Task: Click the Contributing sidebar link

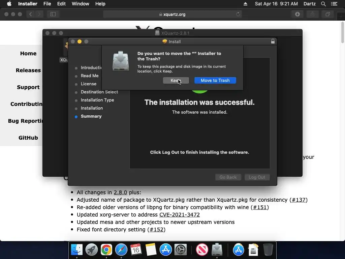Action: point(26,104)
